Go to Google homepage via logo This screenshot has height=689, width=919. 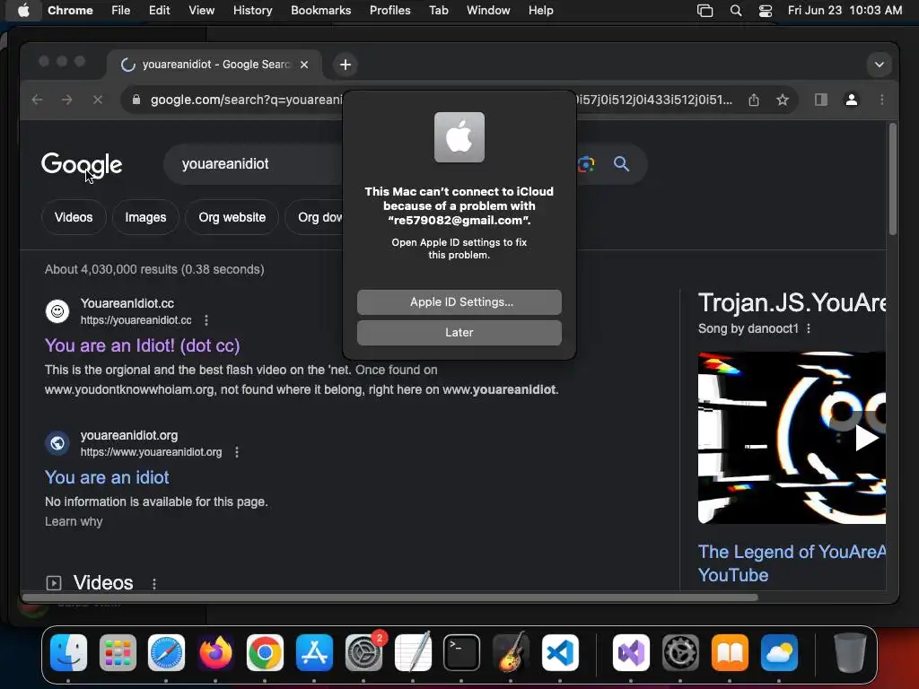[82, 165]
